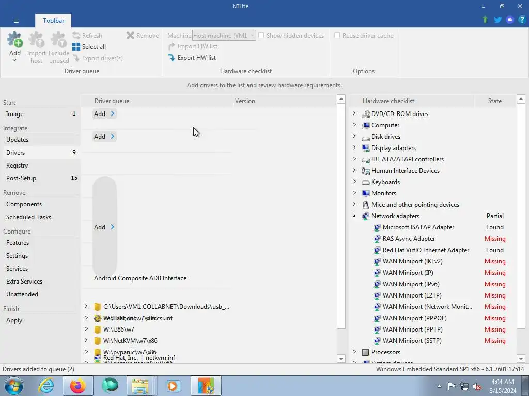
Task: Expand the Monitors node
Action: pyautogui.click(x=354, y=193)
